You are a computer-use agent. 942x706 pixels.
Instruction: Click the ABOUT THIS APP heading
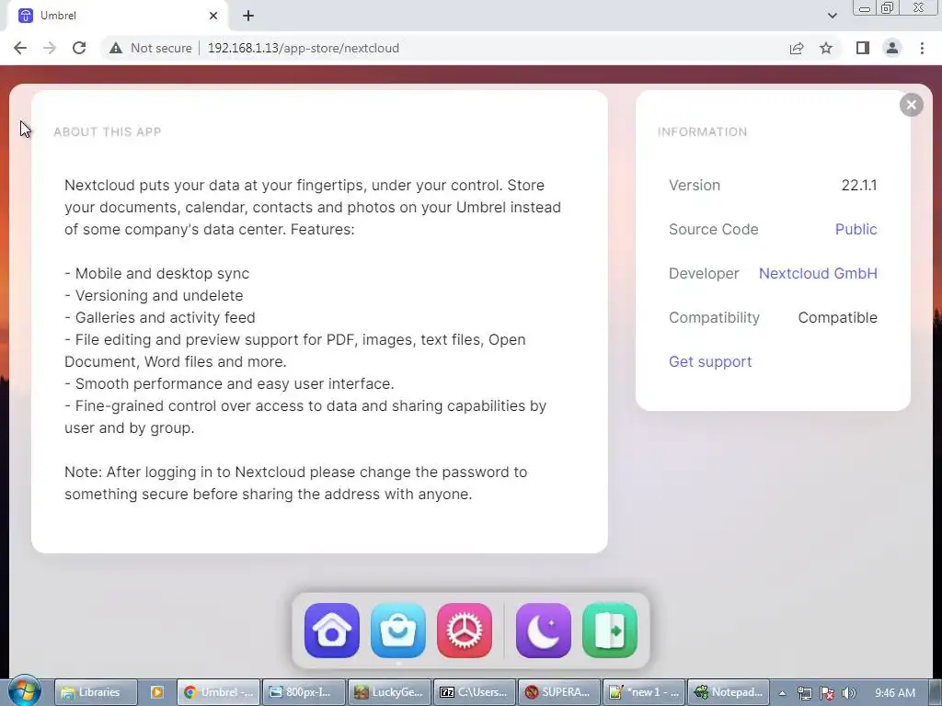(107, 132)
